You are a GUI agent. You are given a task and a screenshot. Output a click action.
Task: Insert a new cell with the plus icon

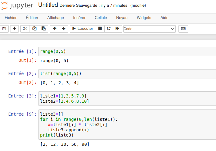coord(14,29)
